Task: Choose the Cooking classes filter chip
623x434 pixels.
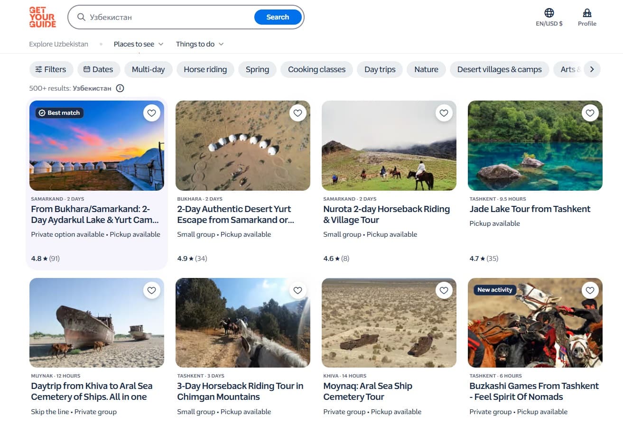Action: coord(317,69)
